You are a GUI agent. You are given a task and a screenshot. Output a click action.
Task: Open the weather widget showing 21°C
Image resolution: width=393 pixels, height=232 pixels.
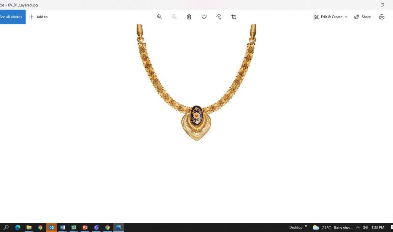[333, 228]
